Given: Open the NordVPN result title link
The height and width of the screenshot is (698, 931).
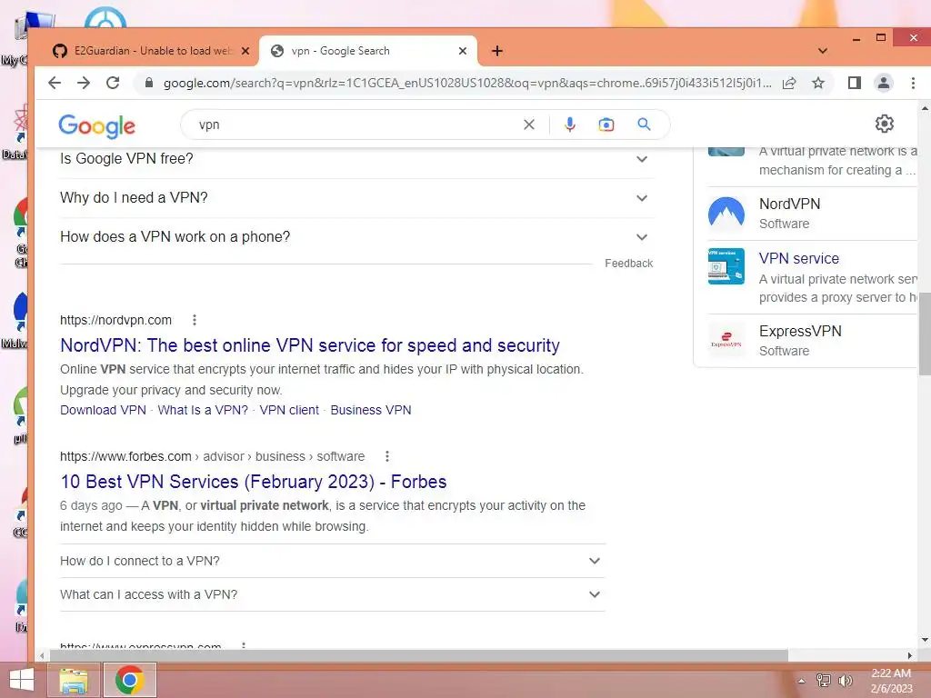Looking at the screenshot, I should point(310,345).
